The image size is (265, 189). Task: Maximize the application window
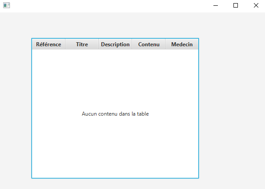coord(236,5)
